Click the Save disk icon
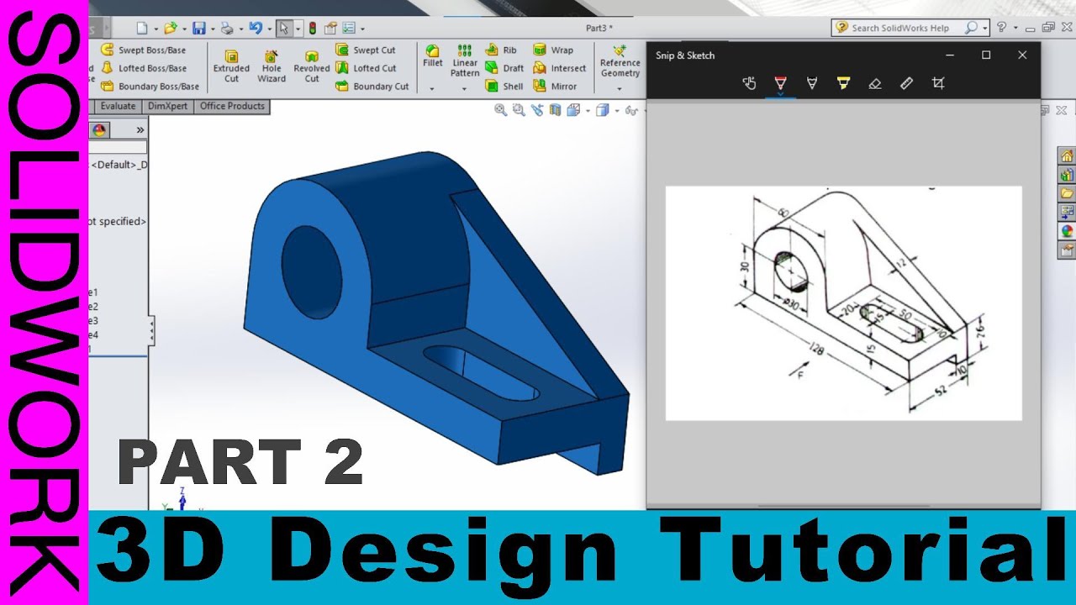This screenshot has height=605, width=1076. (x=199, y=28)
